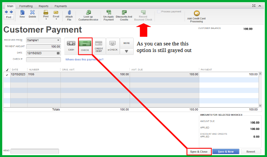The image size is (267, 157).
Task: Open the Print options
Action: point(46,14)
